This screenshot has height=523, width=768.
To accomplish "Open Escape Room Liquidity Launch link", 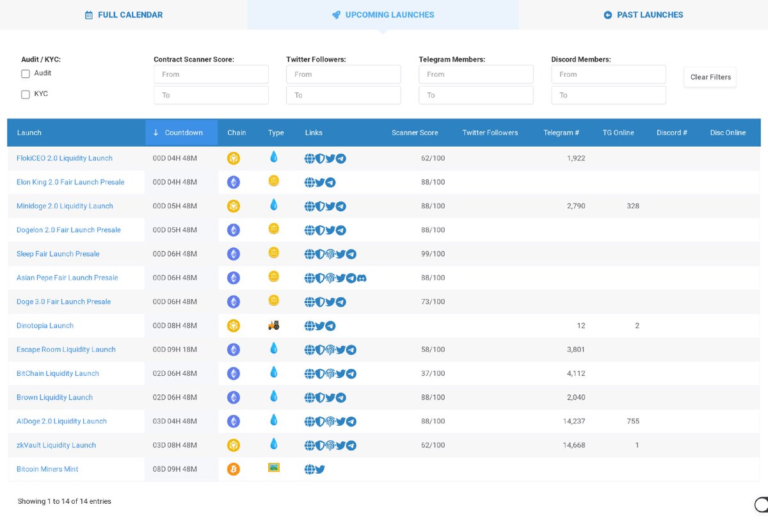I will (x=67, y=350).
